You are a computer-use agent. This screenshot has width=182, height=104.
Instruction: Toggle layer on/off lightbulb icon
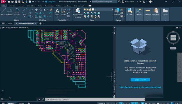[85, 10]
